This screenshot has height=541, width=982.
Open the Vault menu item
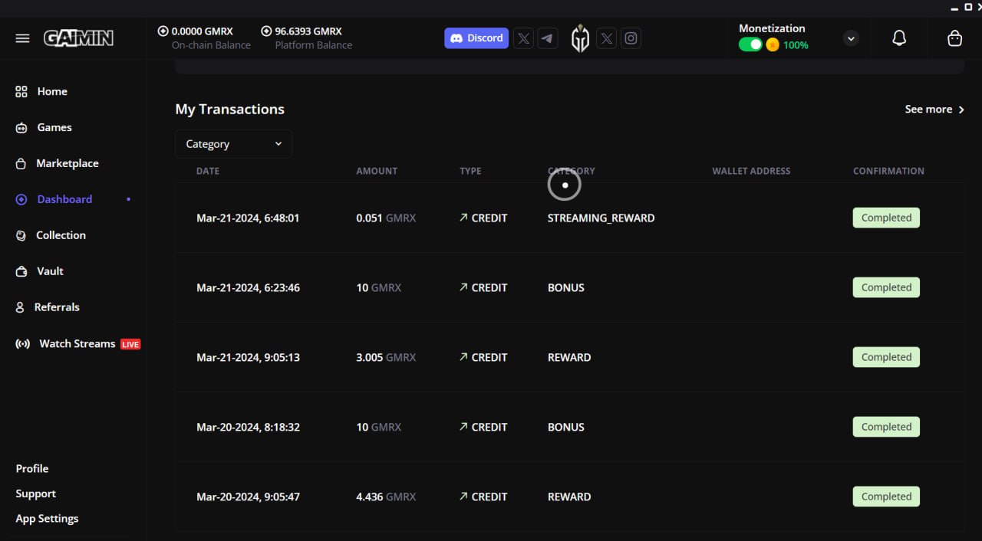click(50, 271)
